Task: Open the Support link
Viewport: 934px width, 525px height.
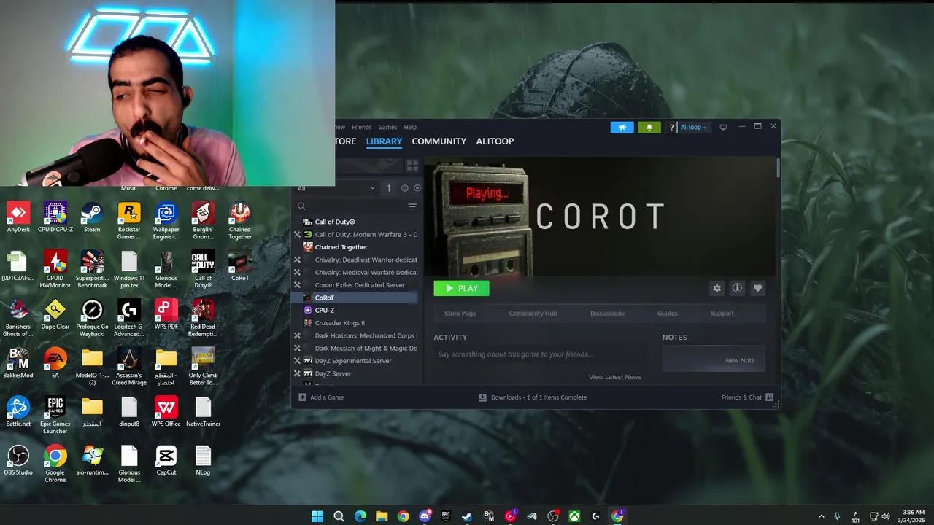Action: (x=722, y=314)
